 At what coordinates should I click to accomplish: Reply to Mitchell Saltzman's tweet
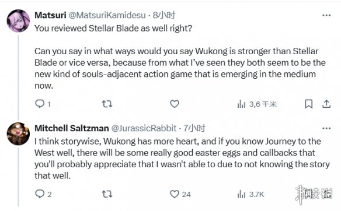40,194
